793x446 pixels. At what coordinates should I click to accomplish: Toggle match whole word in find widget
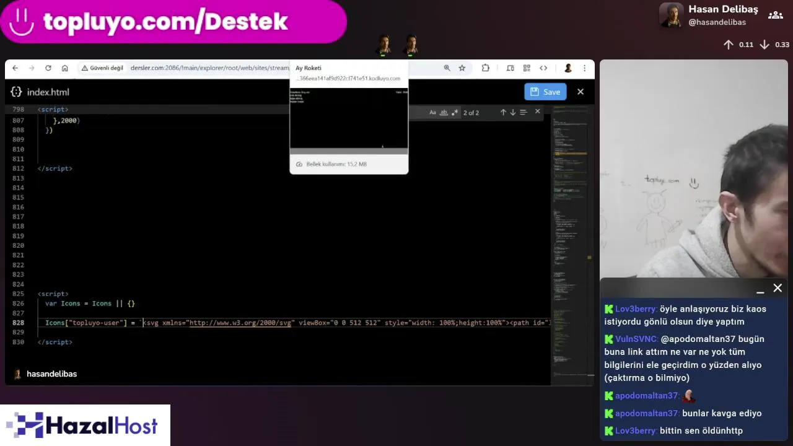(444, 112)
